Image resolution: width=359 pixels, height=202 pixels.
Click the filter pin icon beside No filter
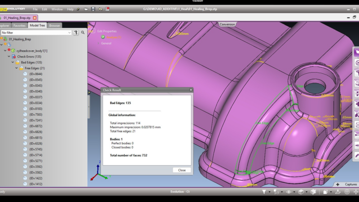coord(76,33)
